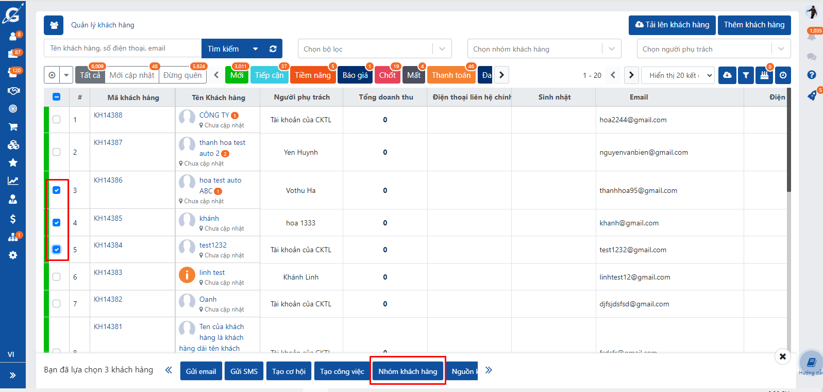This screenshot has height=392, width=823.
Task: Click the Nhóm khách hàng action button
Action: [x=408, y=371]
